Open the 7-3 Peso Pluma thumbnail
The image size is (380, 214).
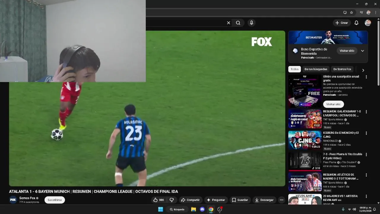[305, 161]
